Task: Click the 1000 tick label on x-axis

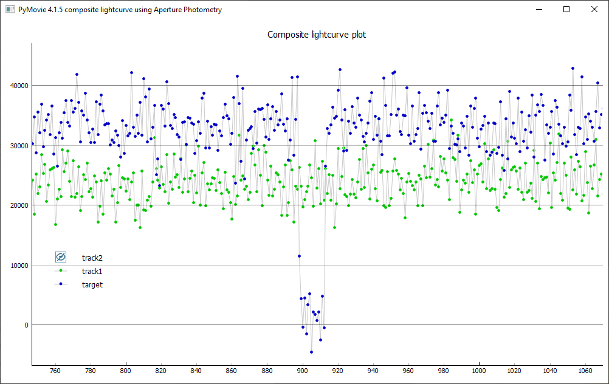Action: tap(479, 370)
